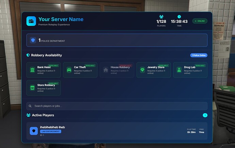Click the search magnifier icon
The width and height of the screenshot is (235, 148).
tap(30, 106)
